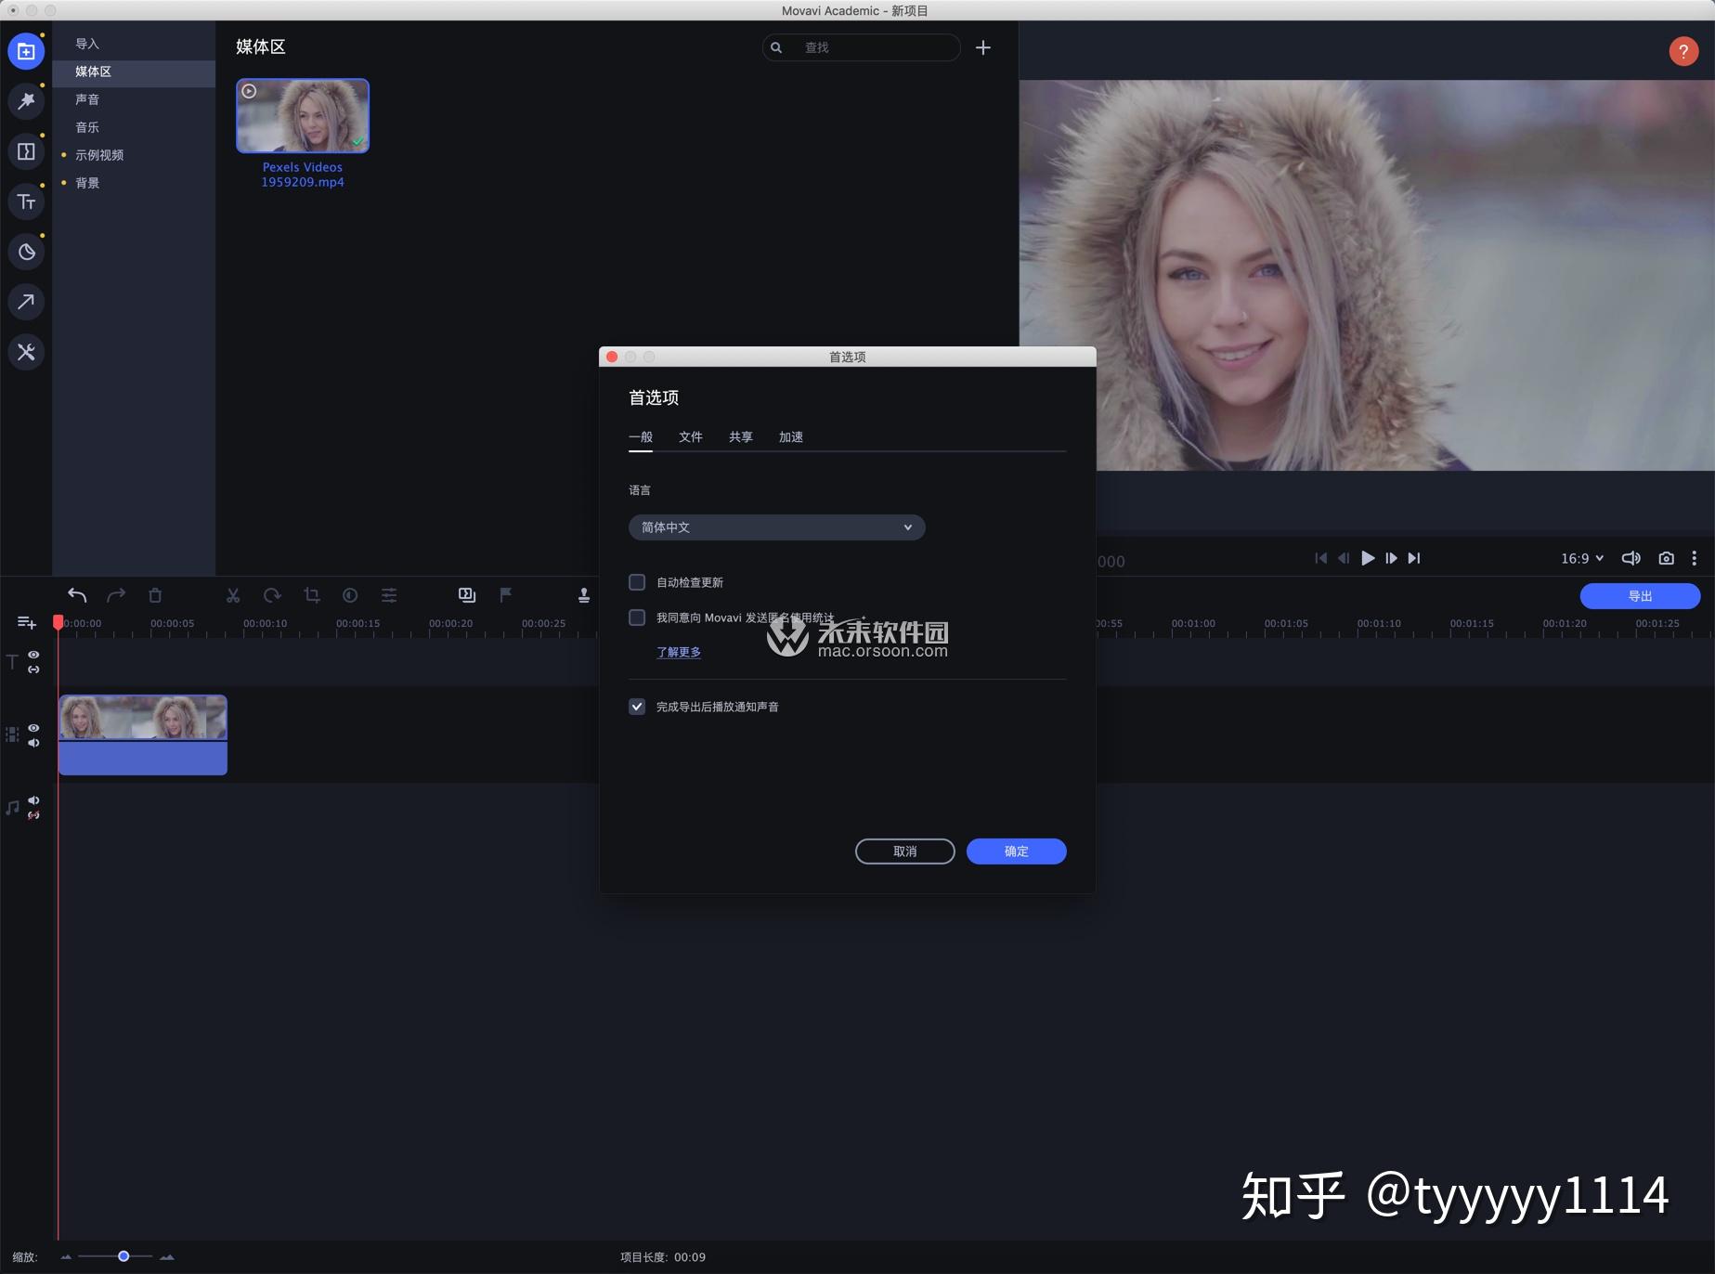1715x1274 pixels.
Task: Click the Transition wizard icon
Action: [467, 595]
